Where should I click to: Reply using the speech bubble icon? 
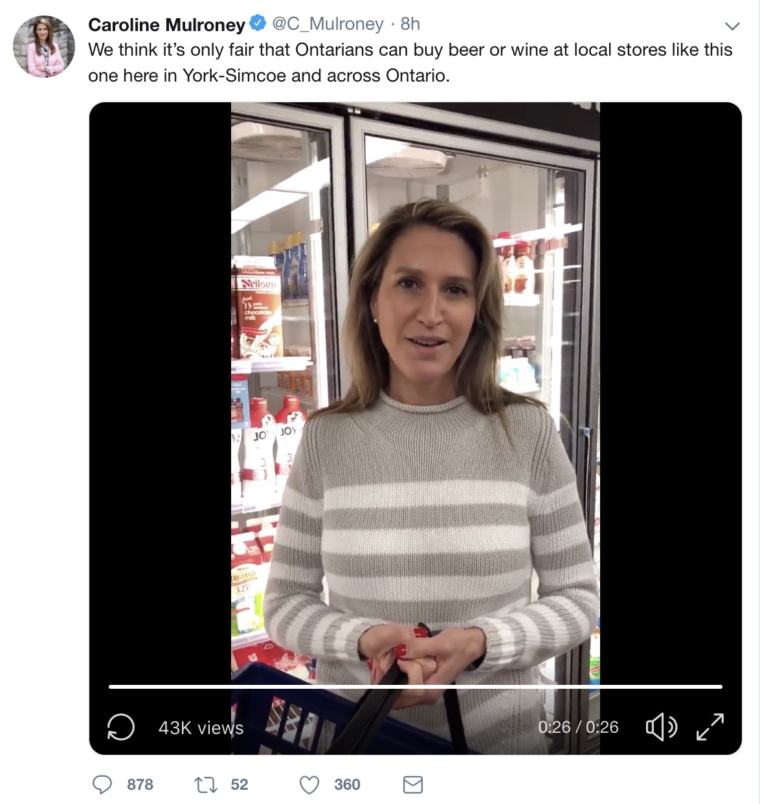pos(102,785)
